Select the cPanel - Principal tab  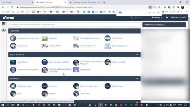click(51, 2)
